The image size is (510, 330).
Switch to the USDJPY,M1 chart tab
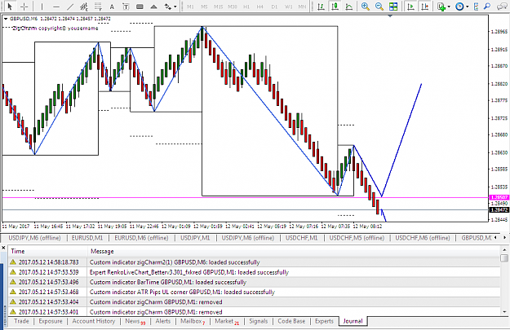(x=195, y=238)
